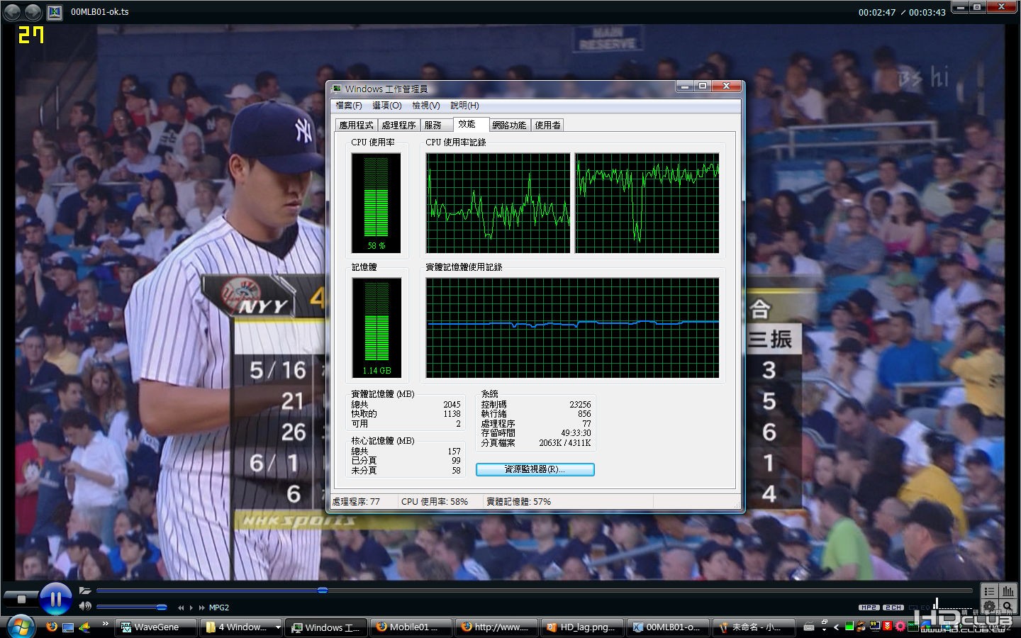Open a file with the folder icon
Viewport: 1021px width, 638px height.
click(85, 591)
